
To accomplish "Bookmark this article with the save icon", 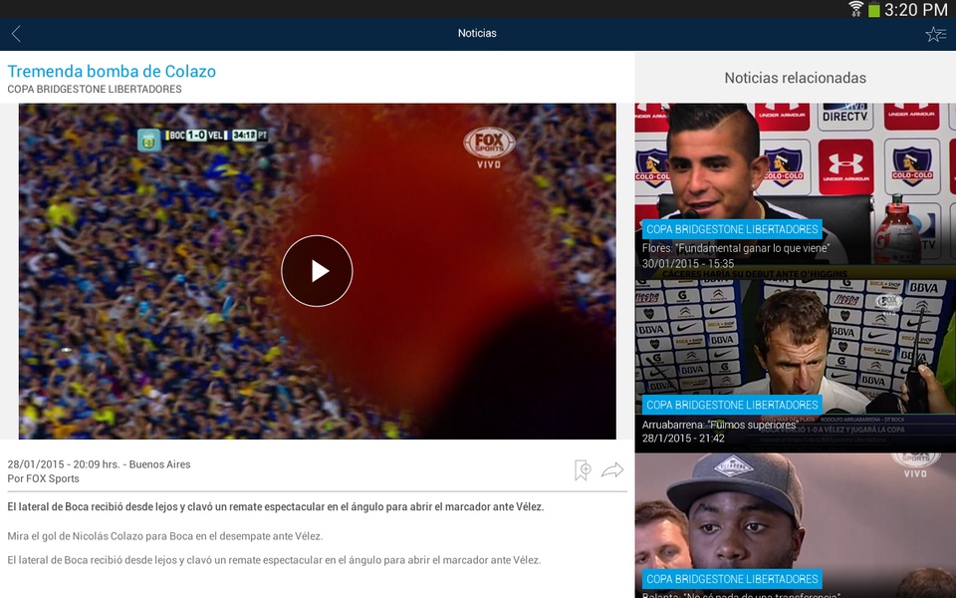I will point(583,469).
